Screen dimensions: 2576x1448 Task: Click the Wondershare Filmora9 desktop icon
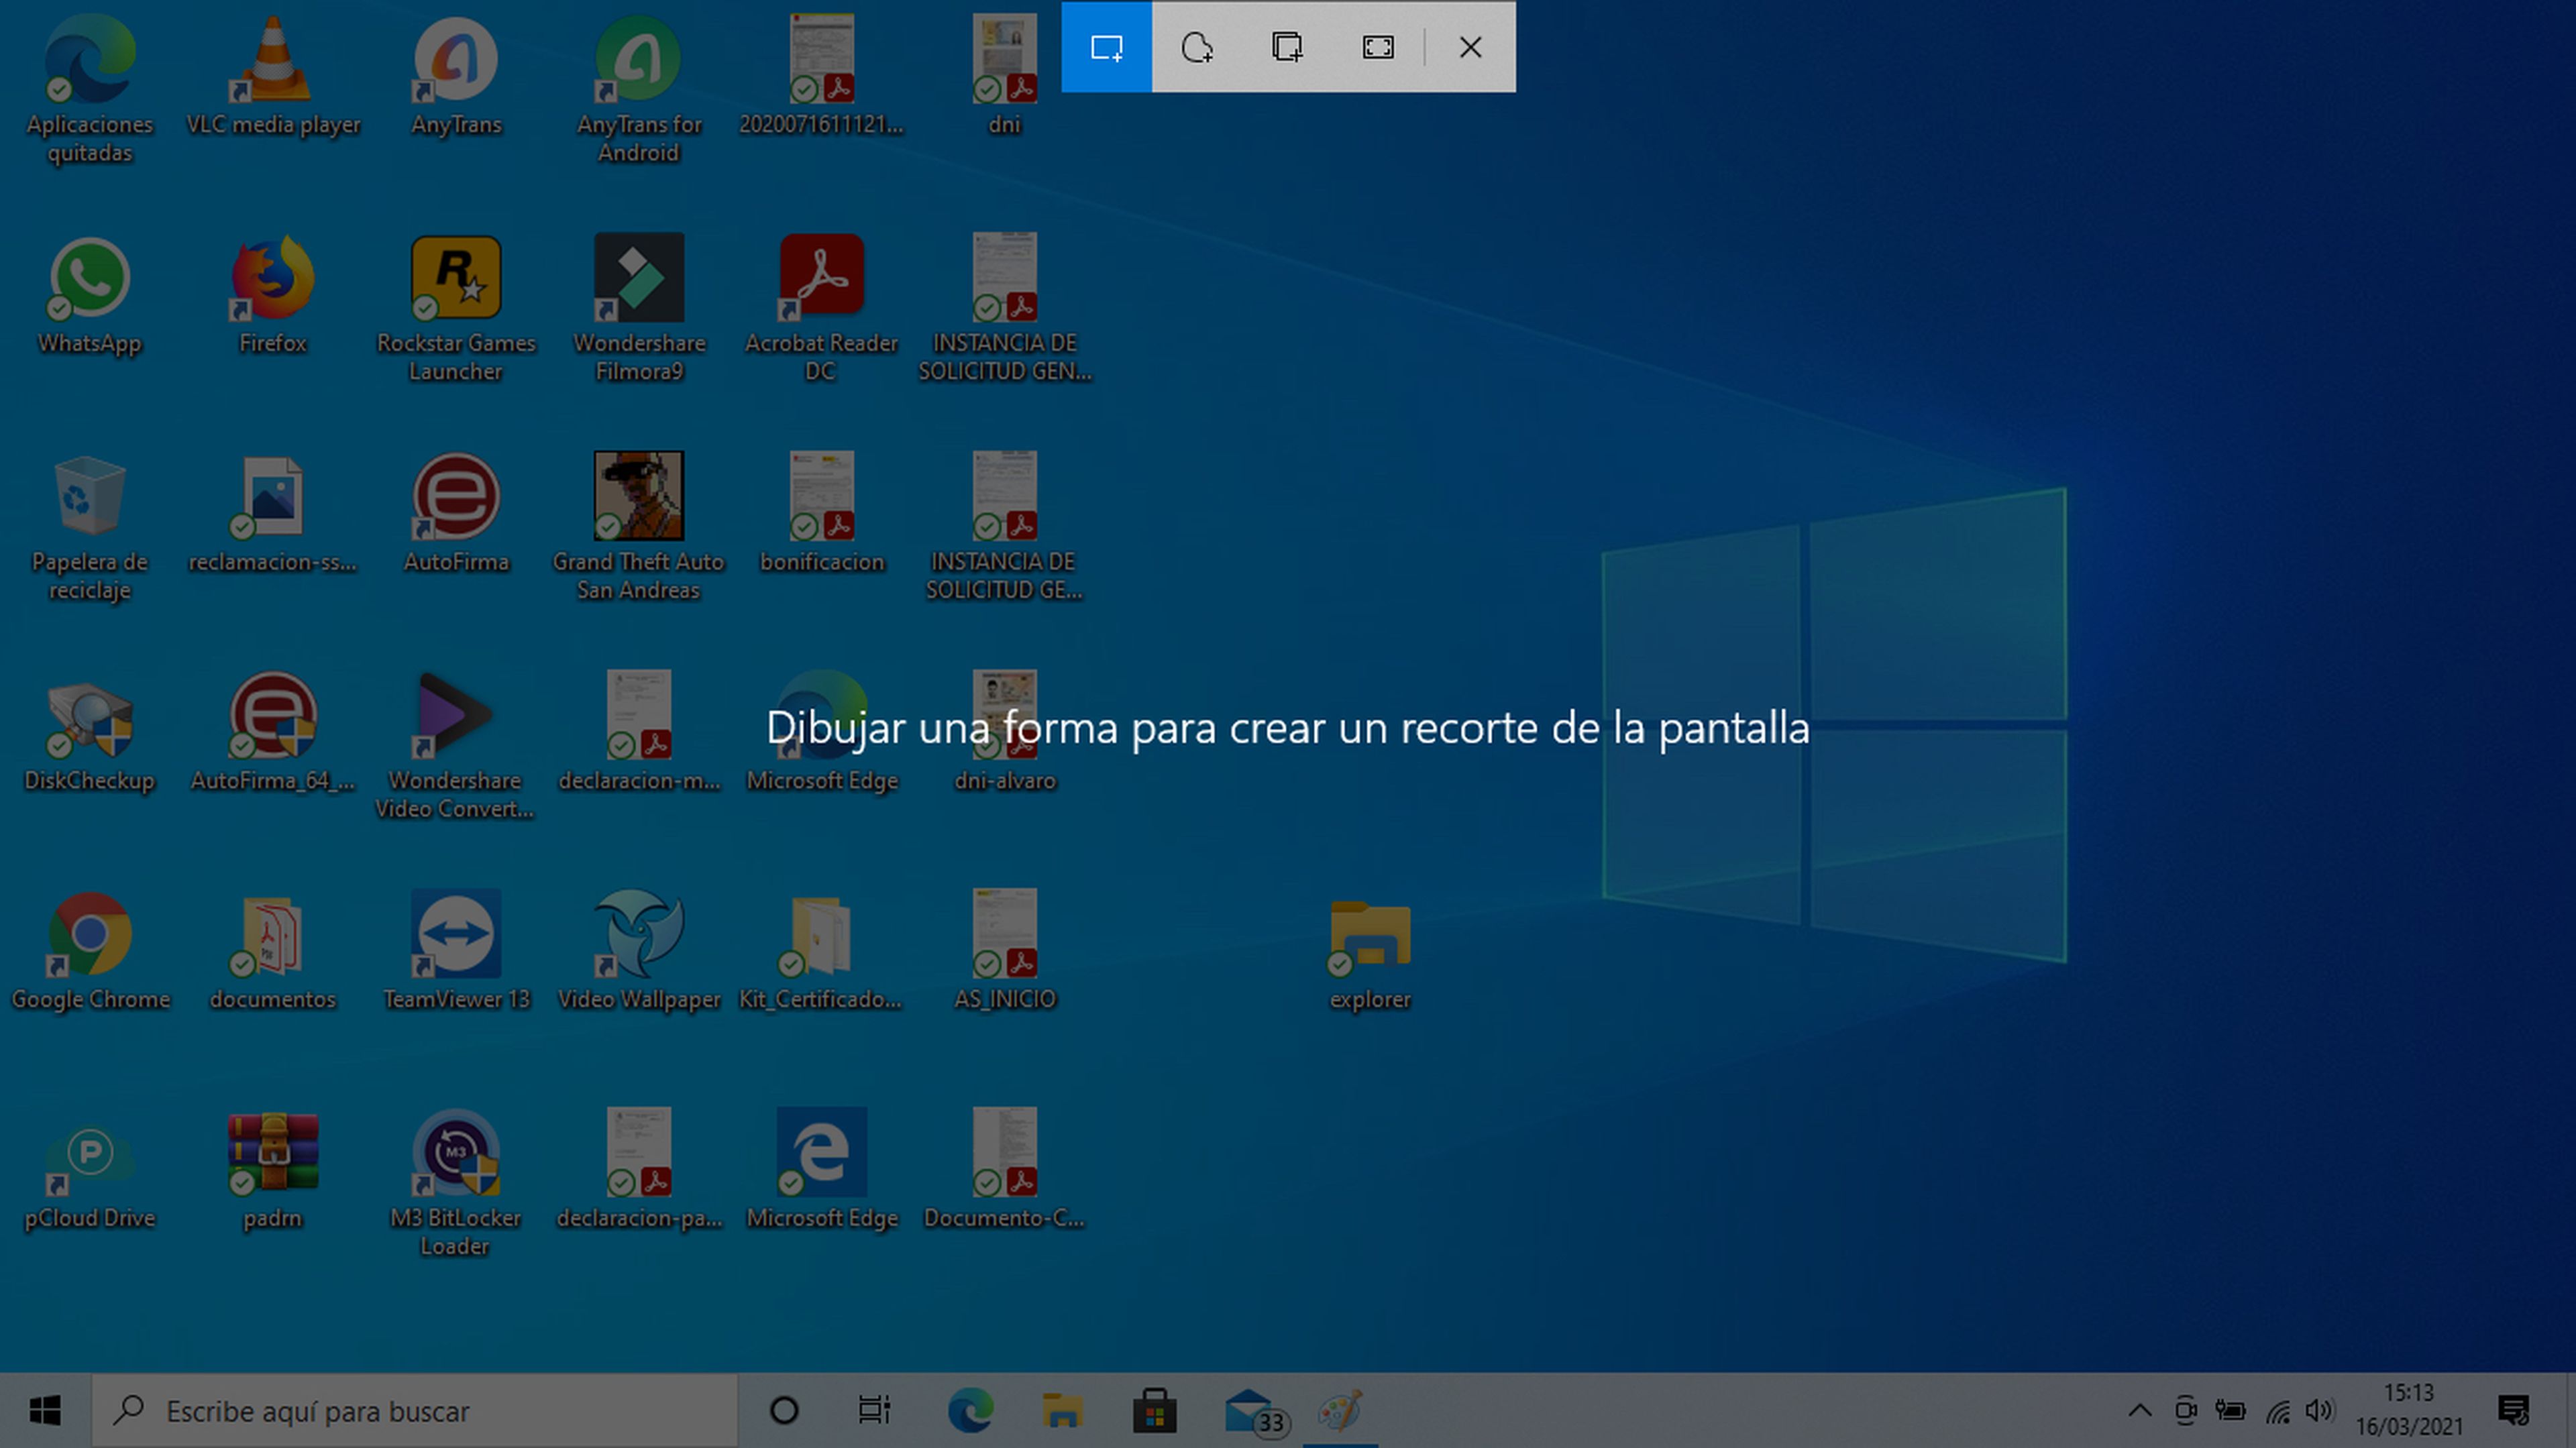point(639,278)
